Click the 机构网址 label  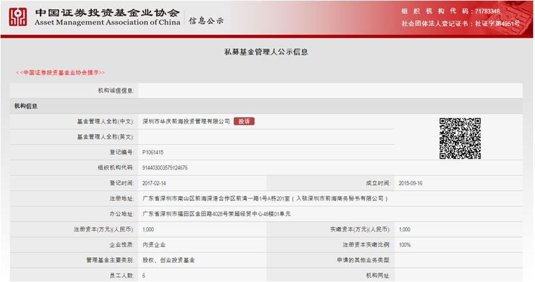(378, 275)
